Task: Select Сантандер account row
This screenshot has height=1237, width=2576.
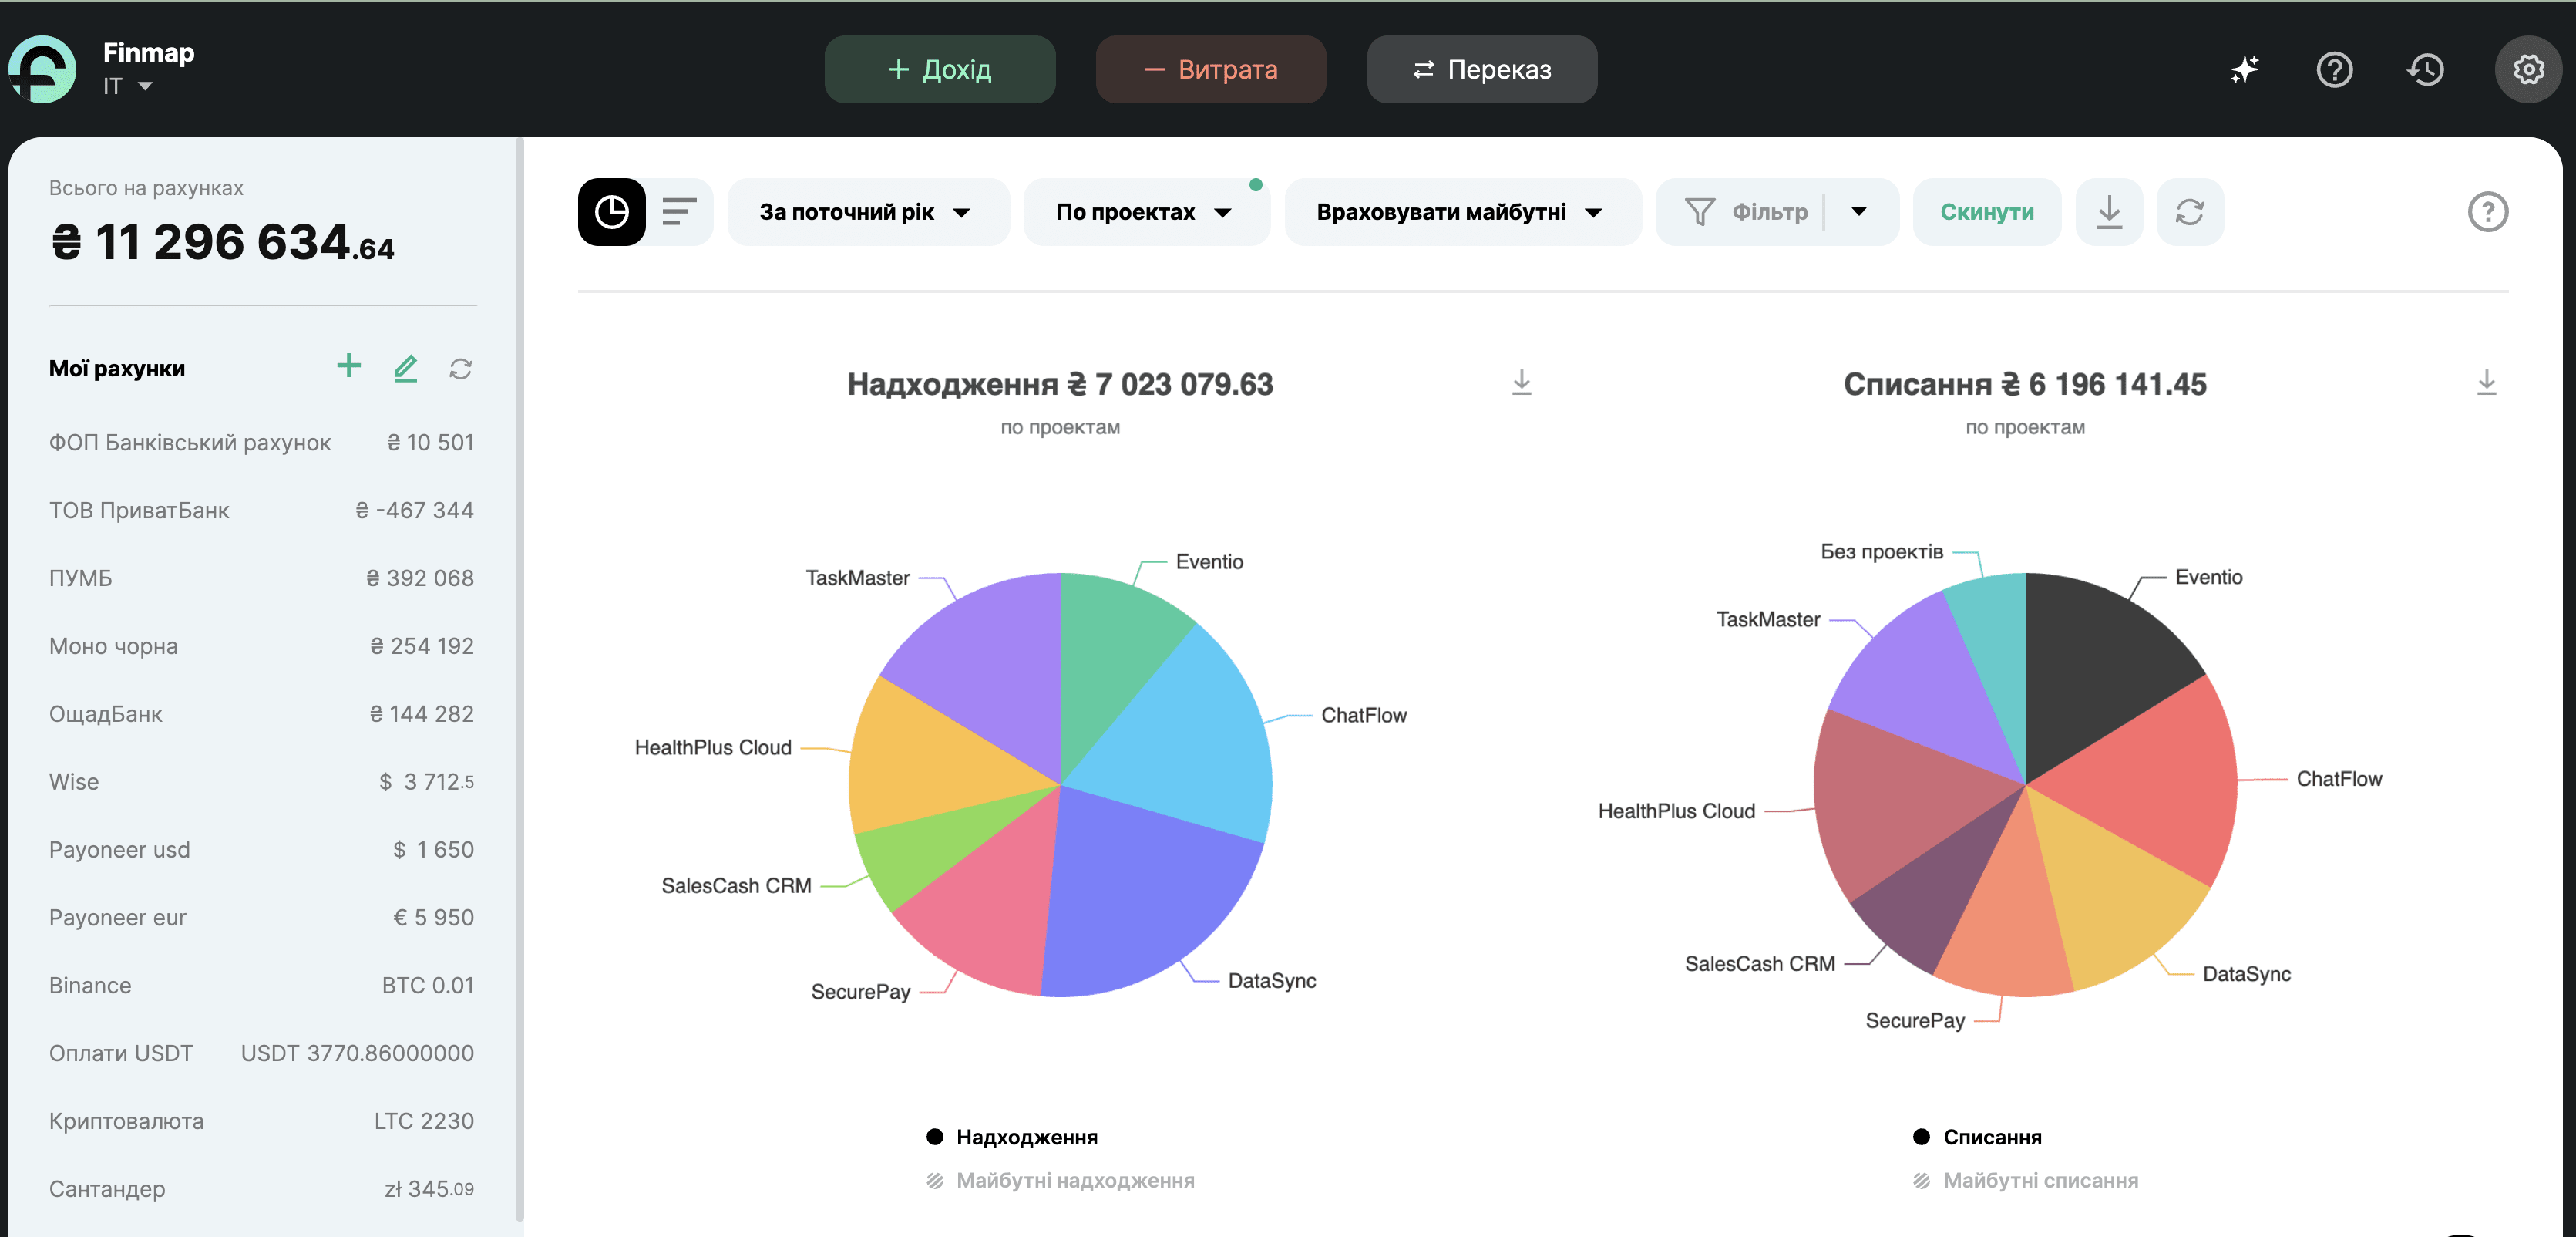Action: click(x=261, y=1189)
